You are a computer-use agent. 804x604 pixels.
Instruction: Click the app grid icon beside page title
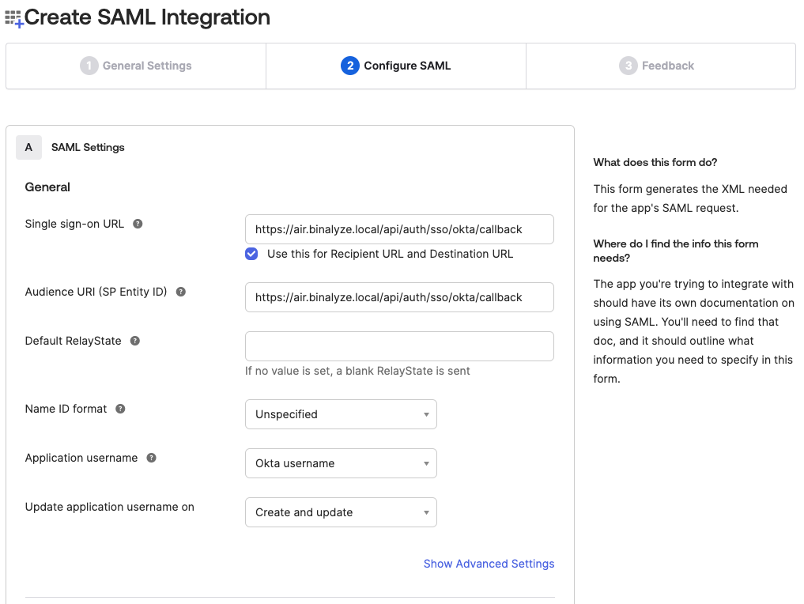coord(14,19)
